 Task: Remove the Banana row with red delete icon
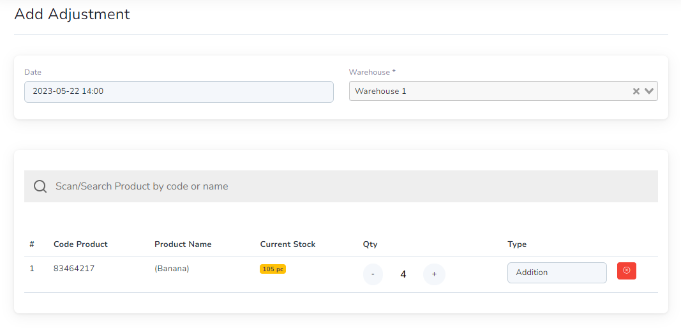point(626,271)
